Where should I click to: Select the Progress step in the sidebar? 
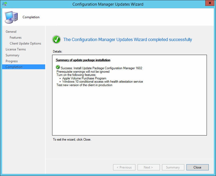[12, 61]
